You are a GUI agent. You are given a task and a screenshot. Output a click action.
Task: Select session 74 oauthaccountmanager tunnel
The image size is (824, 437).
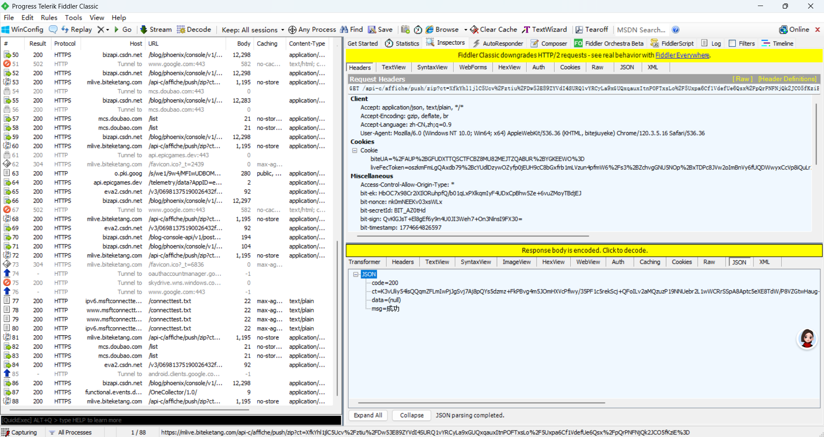(x=167, y=274)
